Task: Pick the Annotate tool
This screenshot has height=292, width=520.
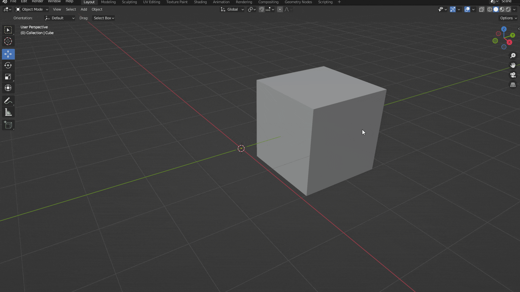Action: (x=8, y=101)
